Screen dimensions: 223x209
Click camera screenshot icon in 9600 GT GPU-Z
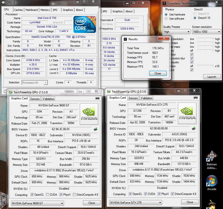97,98
